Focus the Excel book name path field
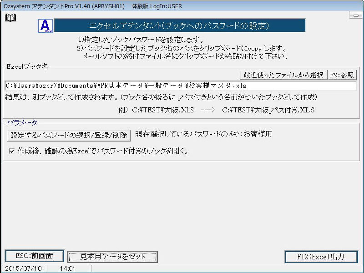This screenshot has width=364, height=273. click(x=181, y=86)
